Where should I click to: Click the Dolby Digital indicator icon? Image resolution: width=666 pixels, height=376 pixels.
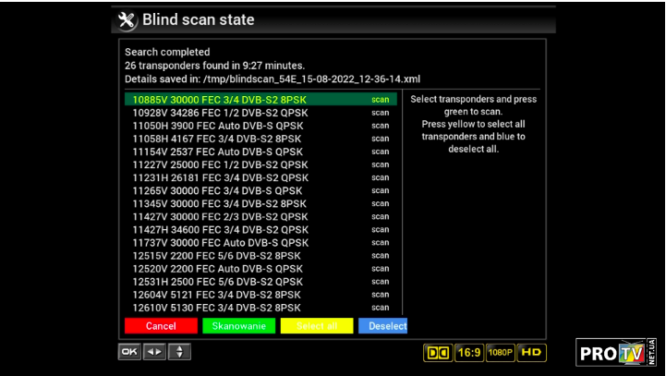pos(438,352)
